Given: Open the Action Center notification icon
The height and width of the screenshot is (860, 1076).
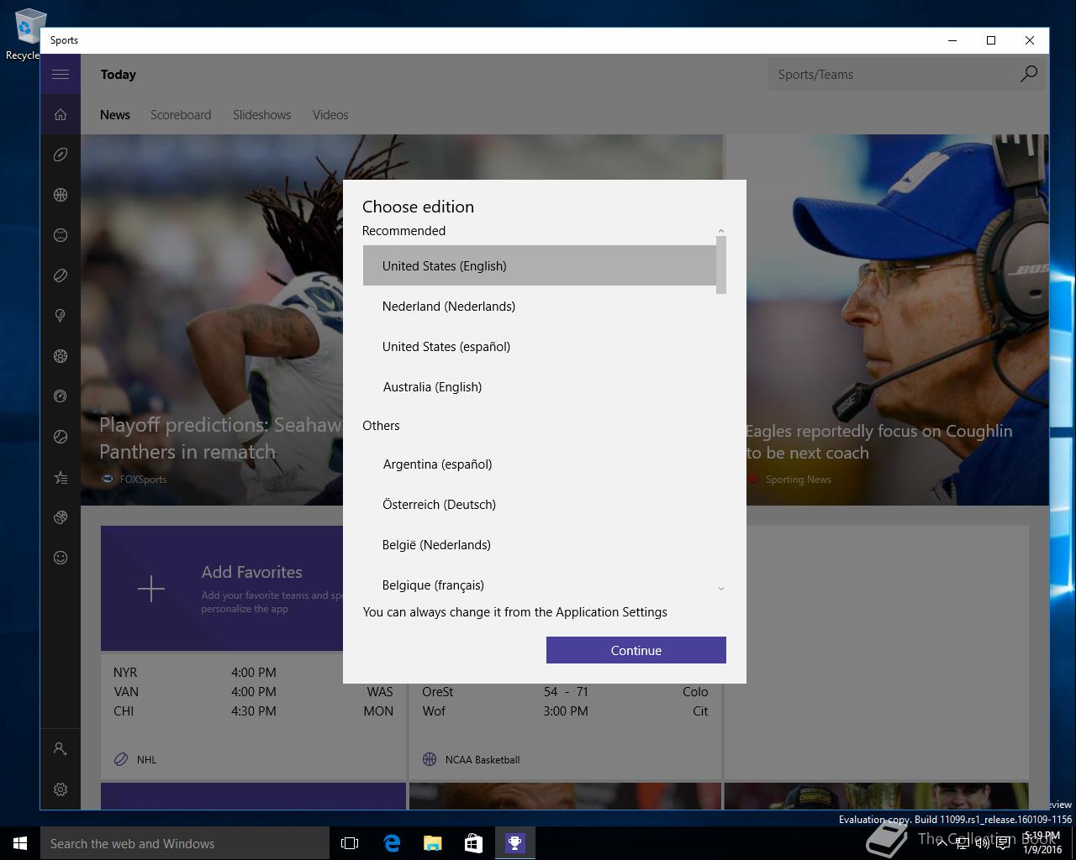Looking at the screenshot, I should [x=1003, y=843].
